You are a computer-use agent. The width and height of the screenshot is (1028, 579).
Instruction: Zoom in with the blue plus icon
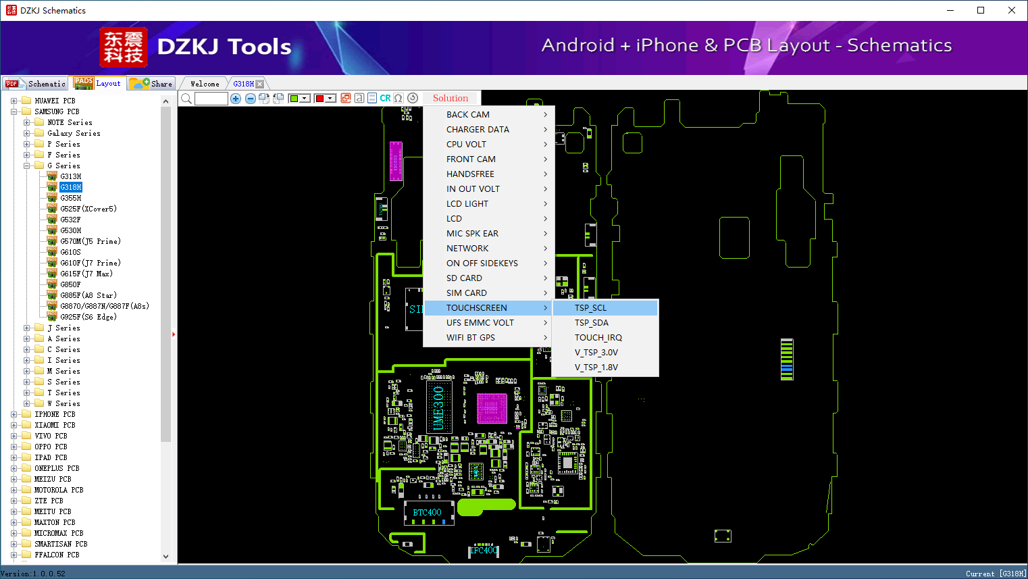[236, 99]
